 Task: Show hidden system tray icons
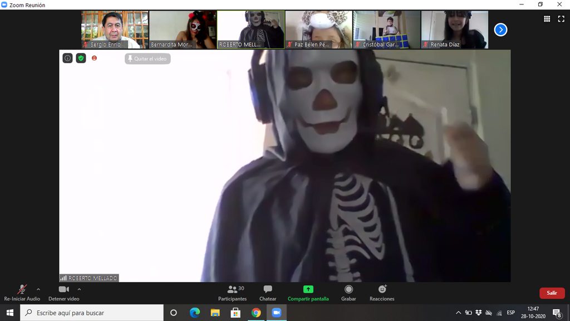click(459, 313)
